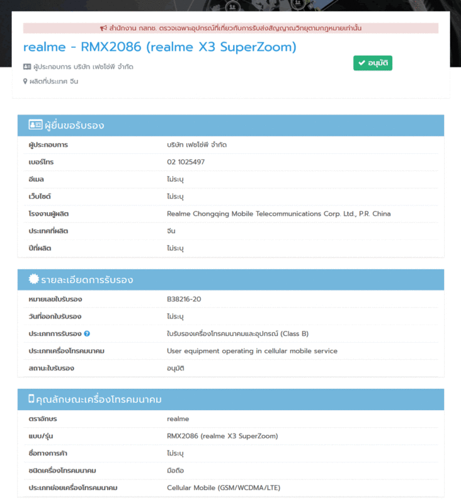Click the User equipment operating in cellular mobile service text

point(252,351)
